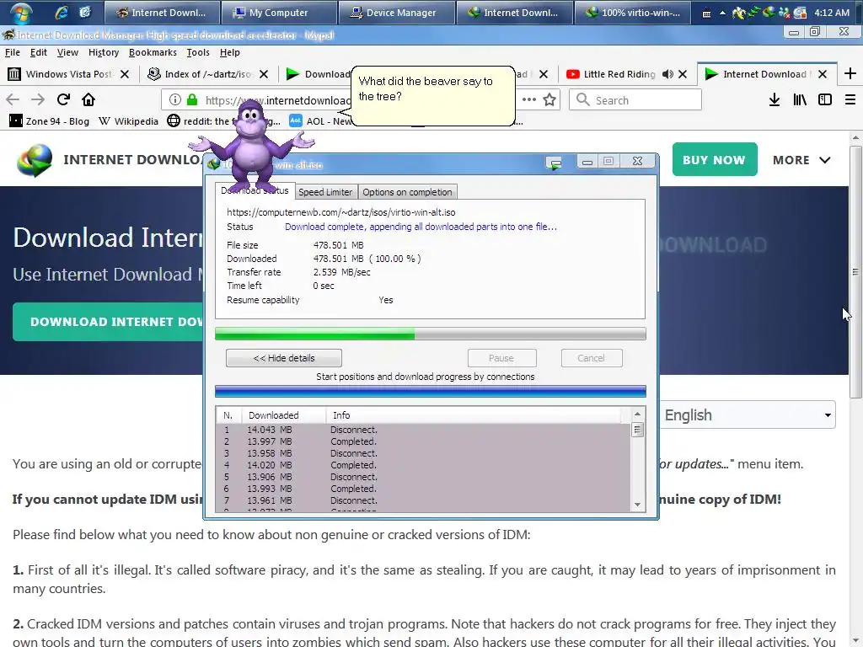Click the Pause download button
The height and width of the screenshot is (647, 863).
pos(501,358)
